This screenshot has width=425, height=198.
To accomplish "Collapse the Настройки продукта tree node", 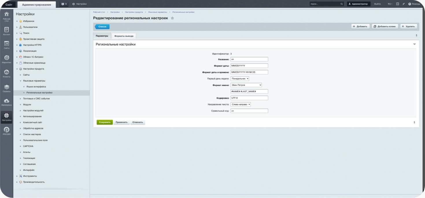I will coord(17,69).
